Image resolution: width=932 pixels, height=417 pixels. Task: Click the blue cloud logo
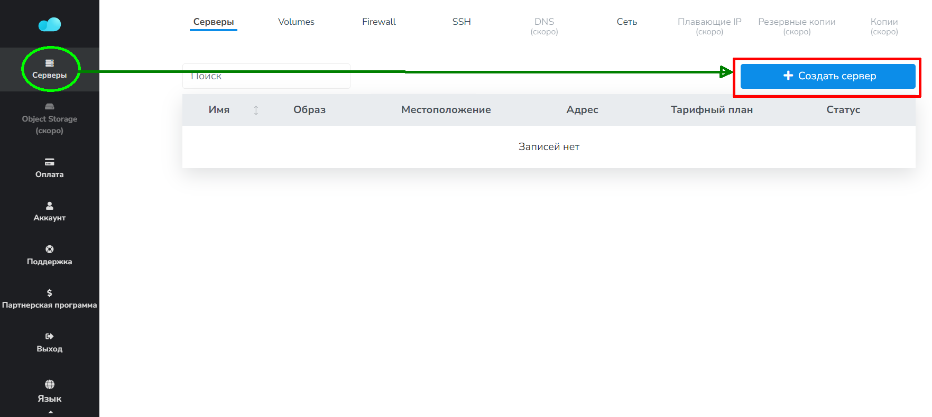50,24
